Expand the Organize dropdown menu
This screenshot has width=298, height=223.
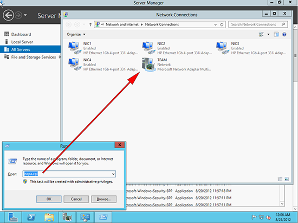(x=76, y=34)
